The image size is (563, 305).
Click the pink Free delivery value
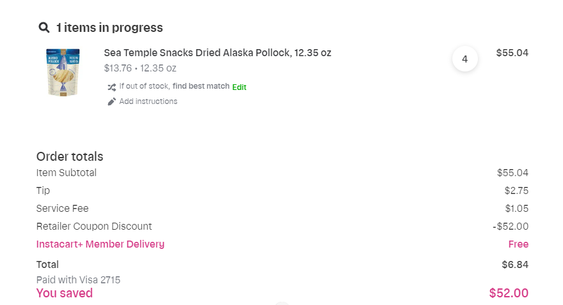coord(518,244)
